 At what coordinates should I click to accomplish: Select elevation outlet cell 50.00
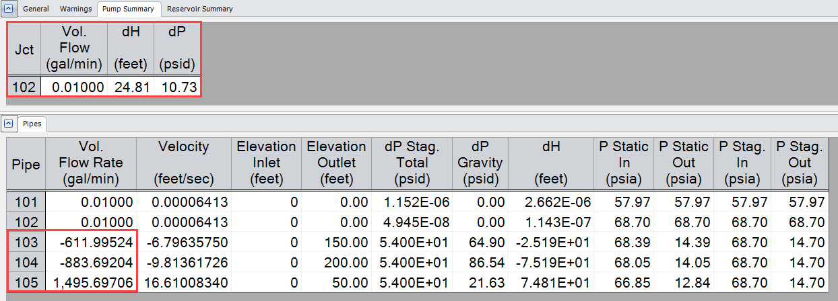tap(336, 282)
